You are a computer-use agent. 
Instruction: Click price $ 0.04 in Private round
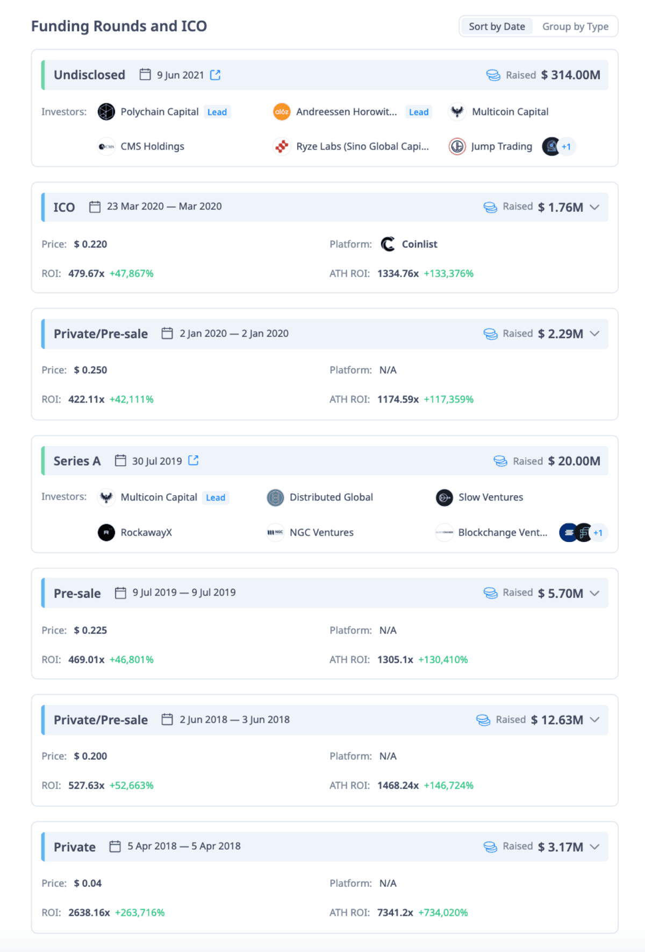click(x=88, y=883)
